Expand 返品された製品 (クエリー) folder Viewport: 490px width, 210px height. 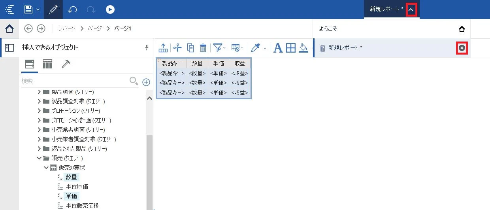click(x=39, y=149)
